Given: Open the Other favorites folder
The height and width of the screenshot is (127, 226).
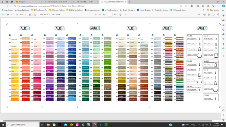Looking at the screenshot, I should pyautogui.click(x=213, y=10).
